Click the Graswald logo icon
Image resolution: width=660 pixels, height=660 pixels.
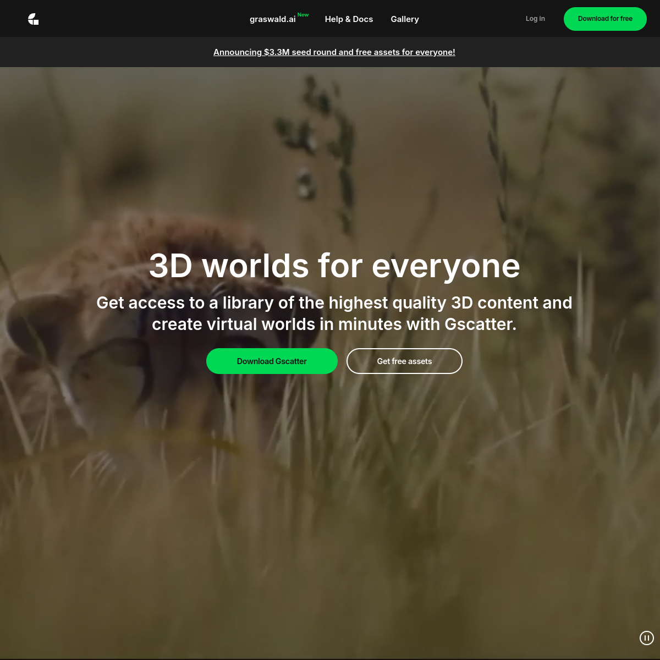point(34,19)
